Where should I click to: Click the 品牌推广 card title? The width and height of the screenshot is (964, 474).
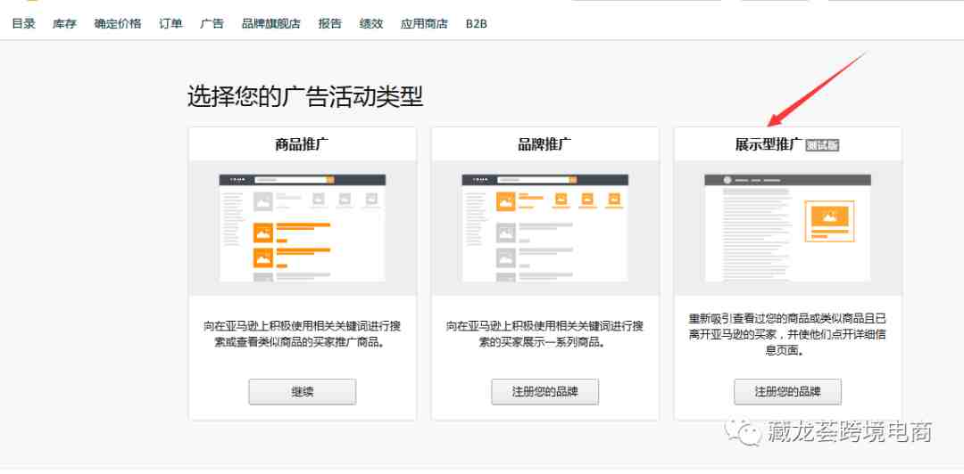pos(544,145)
